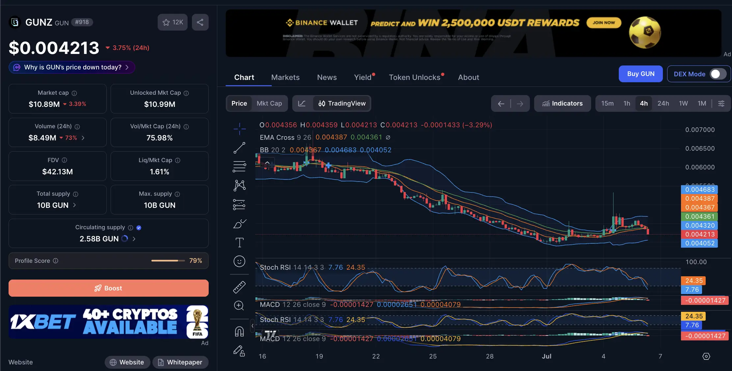Viewport: 732px width, 371px height.
Task: Switch to line chart view icon
Action: [302, 104]
